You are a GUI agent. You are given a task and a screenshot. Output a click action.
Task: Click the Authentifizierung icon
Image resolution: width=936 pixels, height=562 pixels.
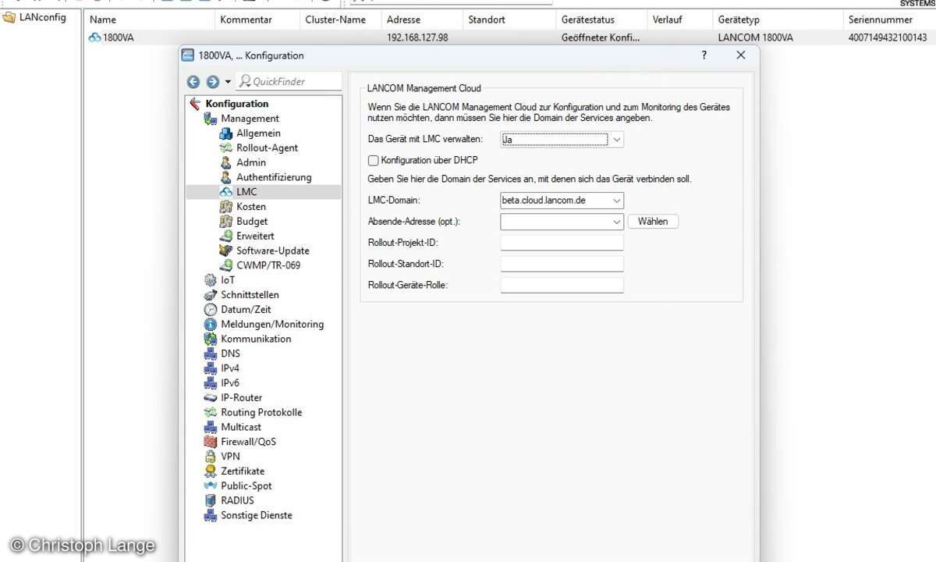point(226,177)
